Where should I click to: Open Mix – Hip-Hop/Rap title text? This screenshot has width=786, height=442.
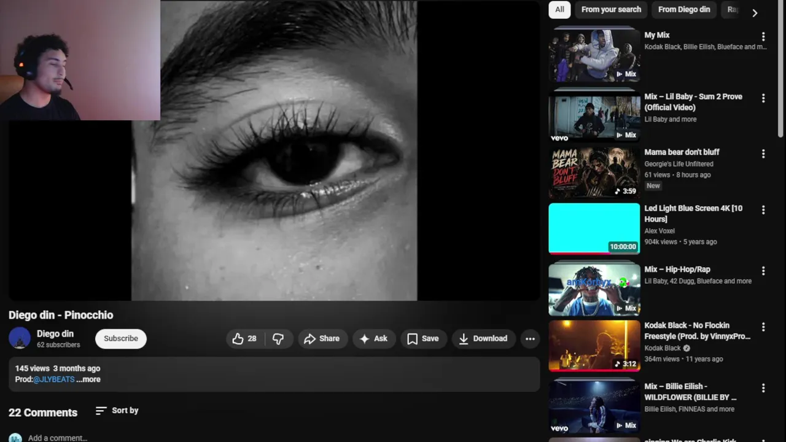[677, 269]
